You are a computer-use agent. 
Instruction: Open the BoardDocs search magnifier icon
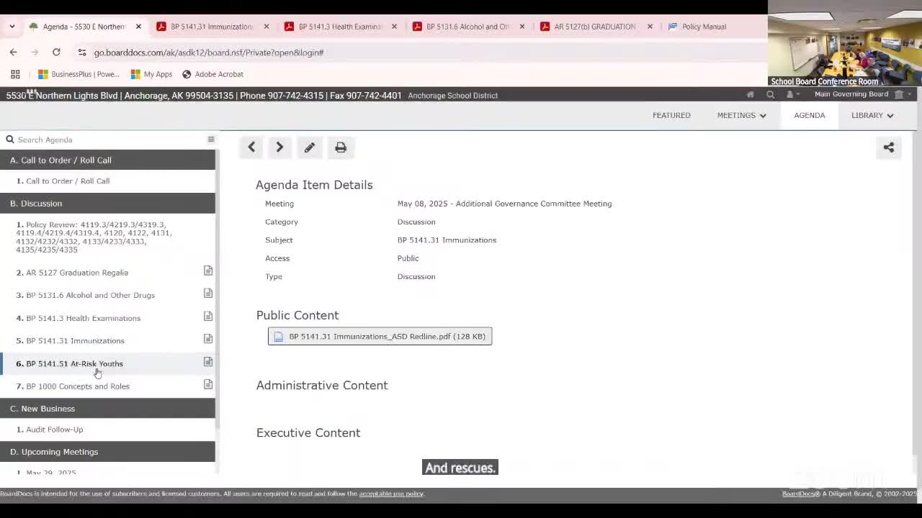[770, 94]
